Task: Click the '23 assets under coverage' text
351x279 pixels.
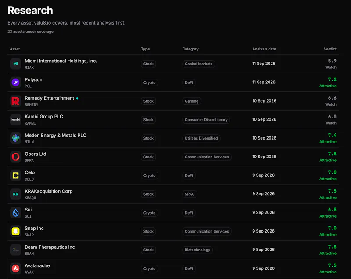Action: 30,32
